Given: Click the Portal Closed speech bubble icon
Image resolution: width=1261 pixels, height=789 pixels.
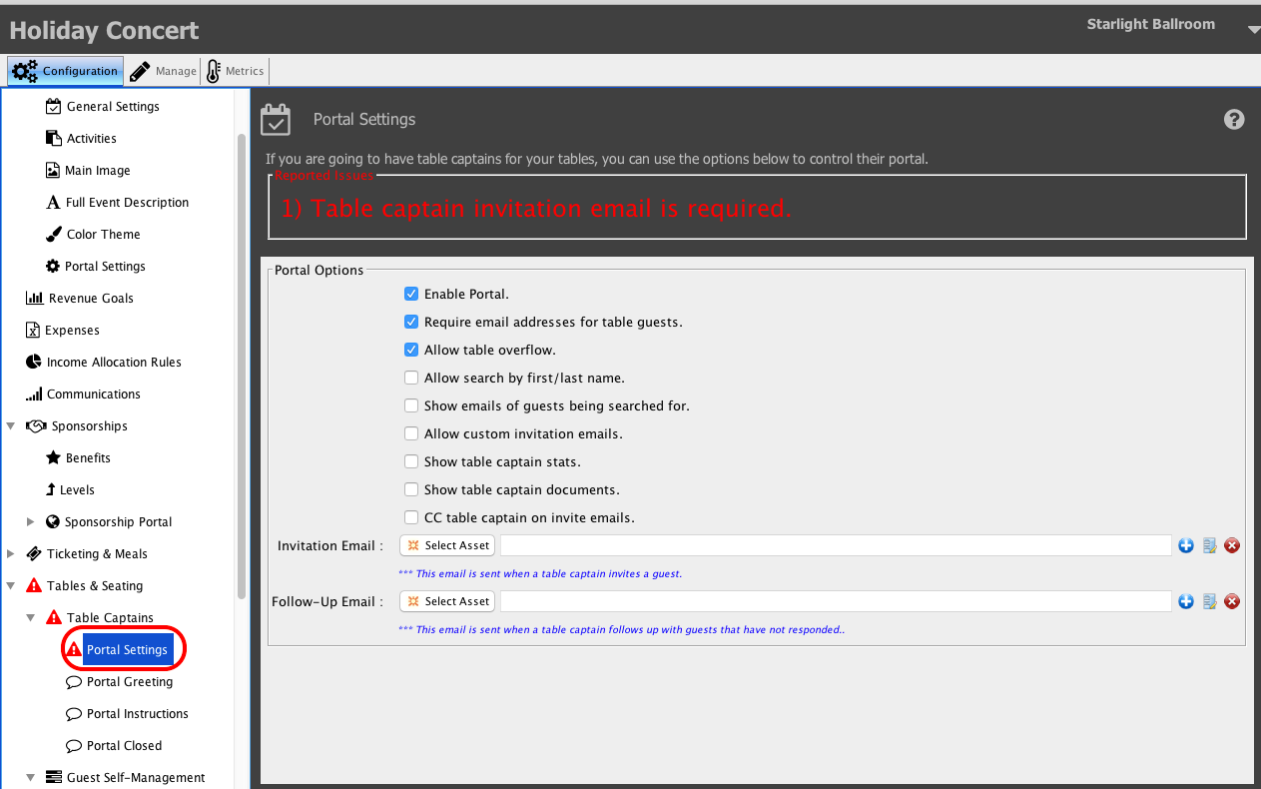Looking at the screenshot, I should (x=74, y=746).
